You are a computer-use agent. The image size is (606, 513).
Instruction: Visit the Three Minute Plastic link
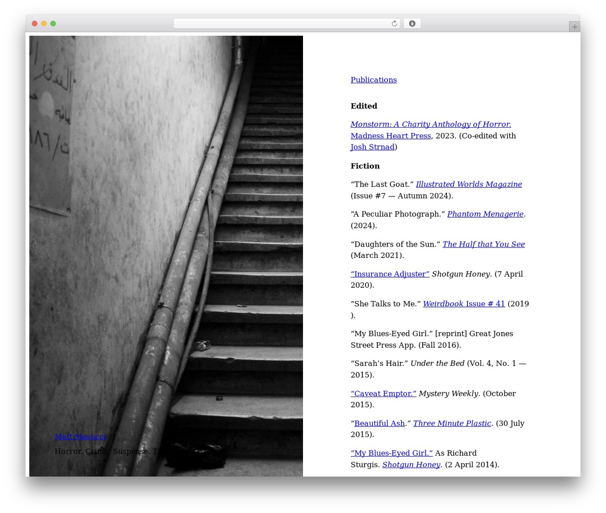point(452,423)
